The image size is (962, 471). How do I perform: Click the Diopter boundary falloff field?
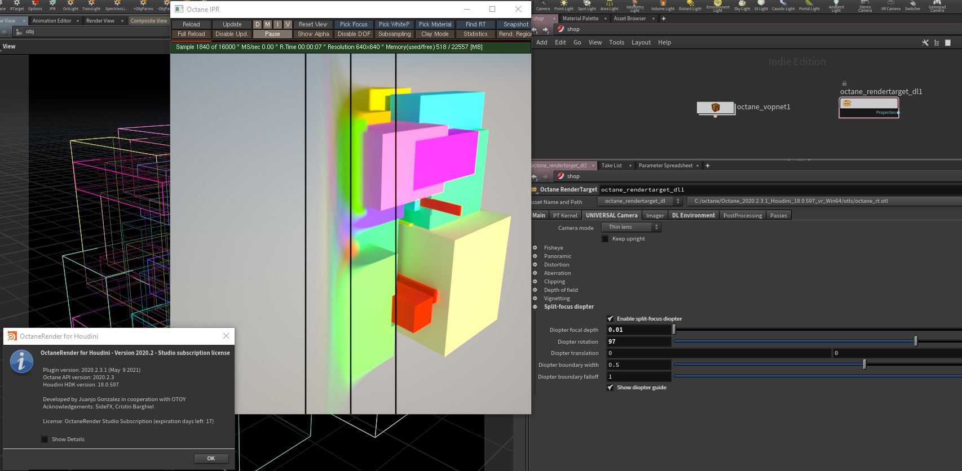pos(639,377)
